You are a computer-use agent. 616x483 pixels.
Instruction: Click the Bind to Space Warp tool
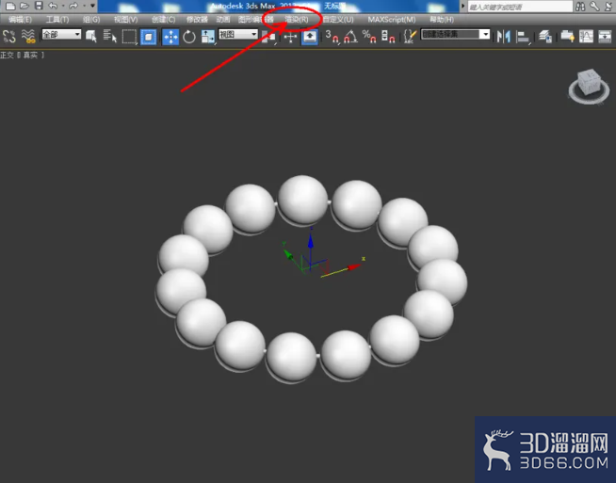pyautogui.click(x=28, y=37)
